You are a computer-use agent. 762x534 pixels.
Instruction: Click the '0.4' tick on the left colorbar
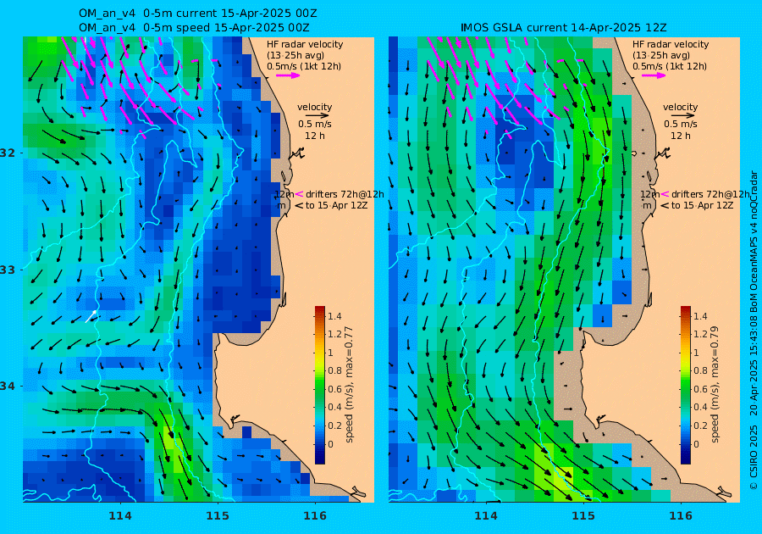click(334, 408)
